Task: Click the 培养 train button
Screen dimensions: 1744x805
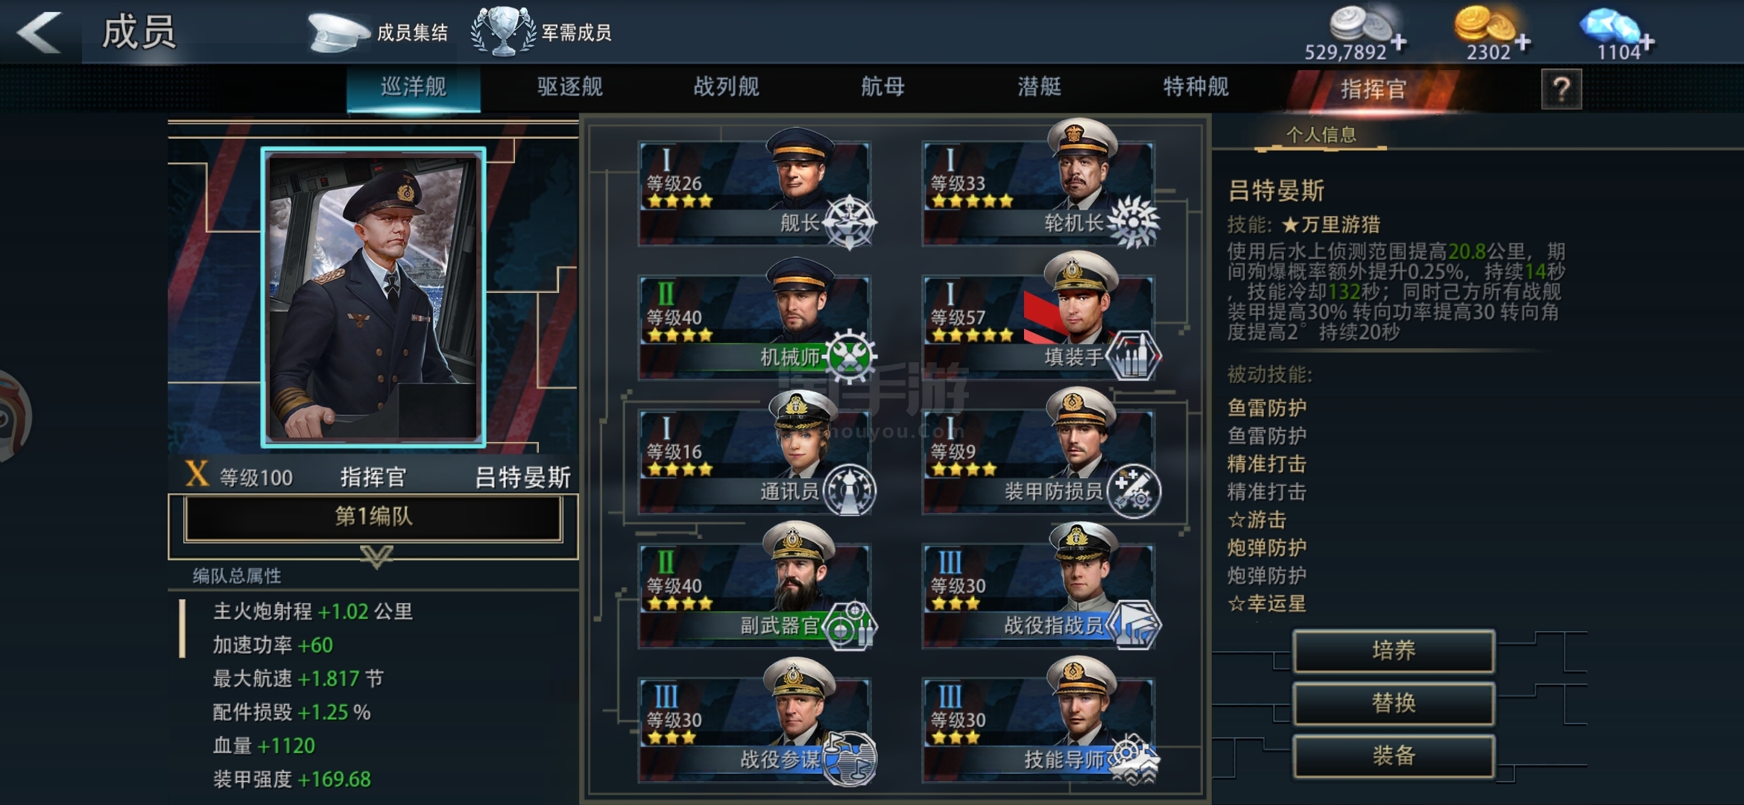Action: coord(1394,651)
